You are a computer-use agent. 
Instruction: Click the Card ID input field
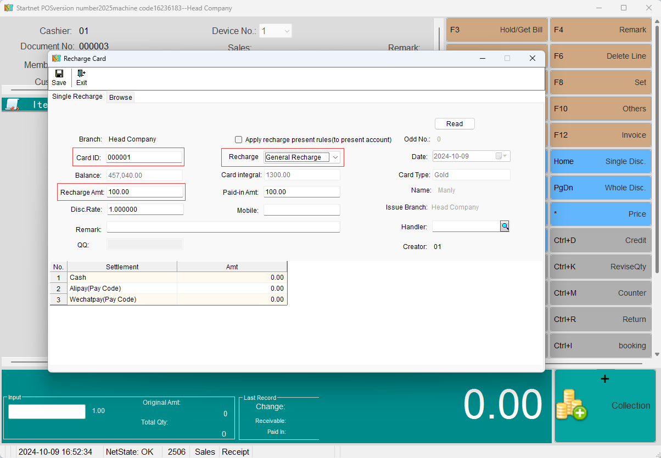point(144,157)
